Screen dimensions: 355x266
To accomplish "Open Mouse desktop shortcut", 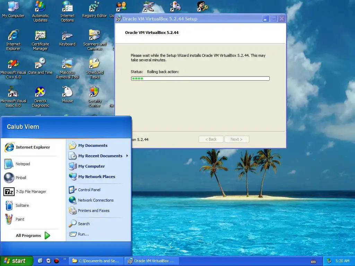I will [x=67, y=95].
